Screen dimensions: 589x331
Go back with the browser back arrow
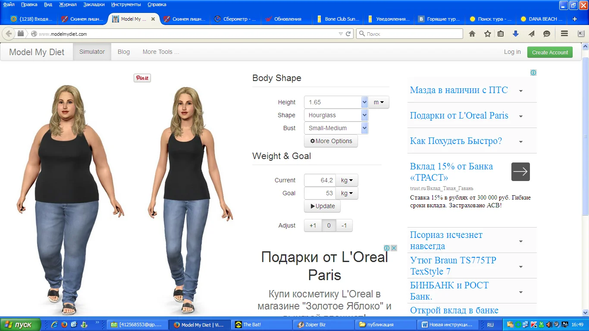coord(9,34)
